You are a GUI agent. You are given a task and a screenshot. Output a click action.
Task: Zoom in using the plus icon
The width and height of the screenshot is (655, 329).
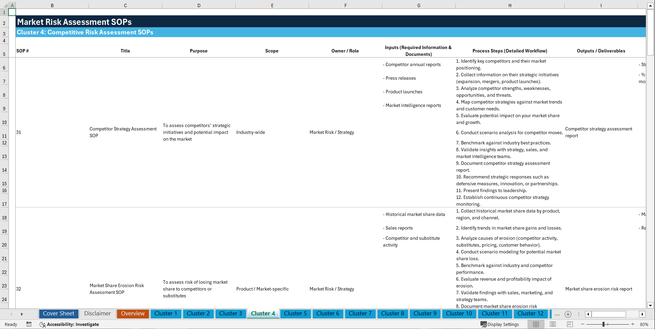(633, 324)
